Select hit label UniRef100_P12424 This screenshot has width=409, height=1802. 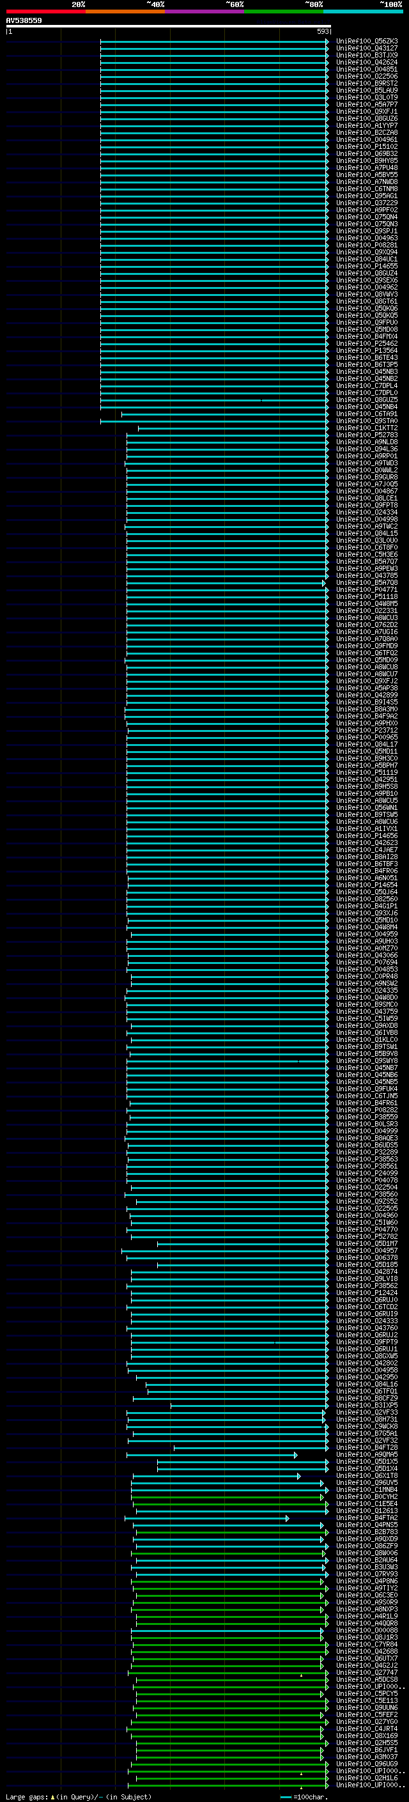point(367,1293)
